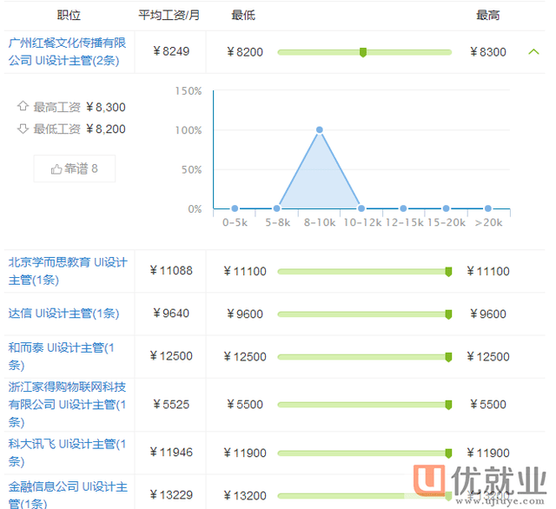Click salary slider marker for ¥12500 row

point(448,357)
